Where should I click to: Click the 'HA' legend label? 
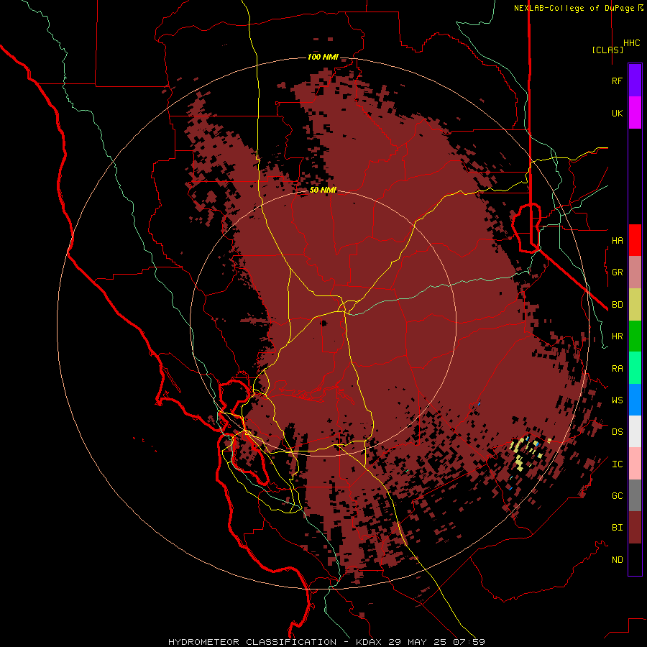point(617,241)
